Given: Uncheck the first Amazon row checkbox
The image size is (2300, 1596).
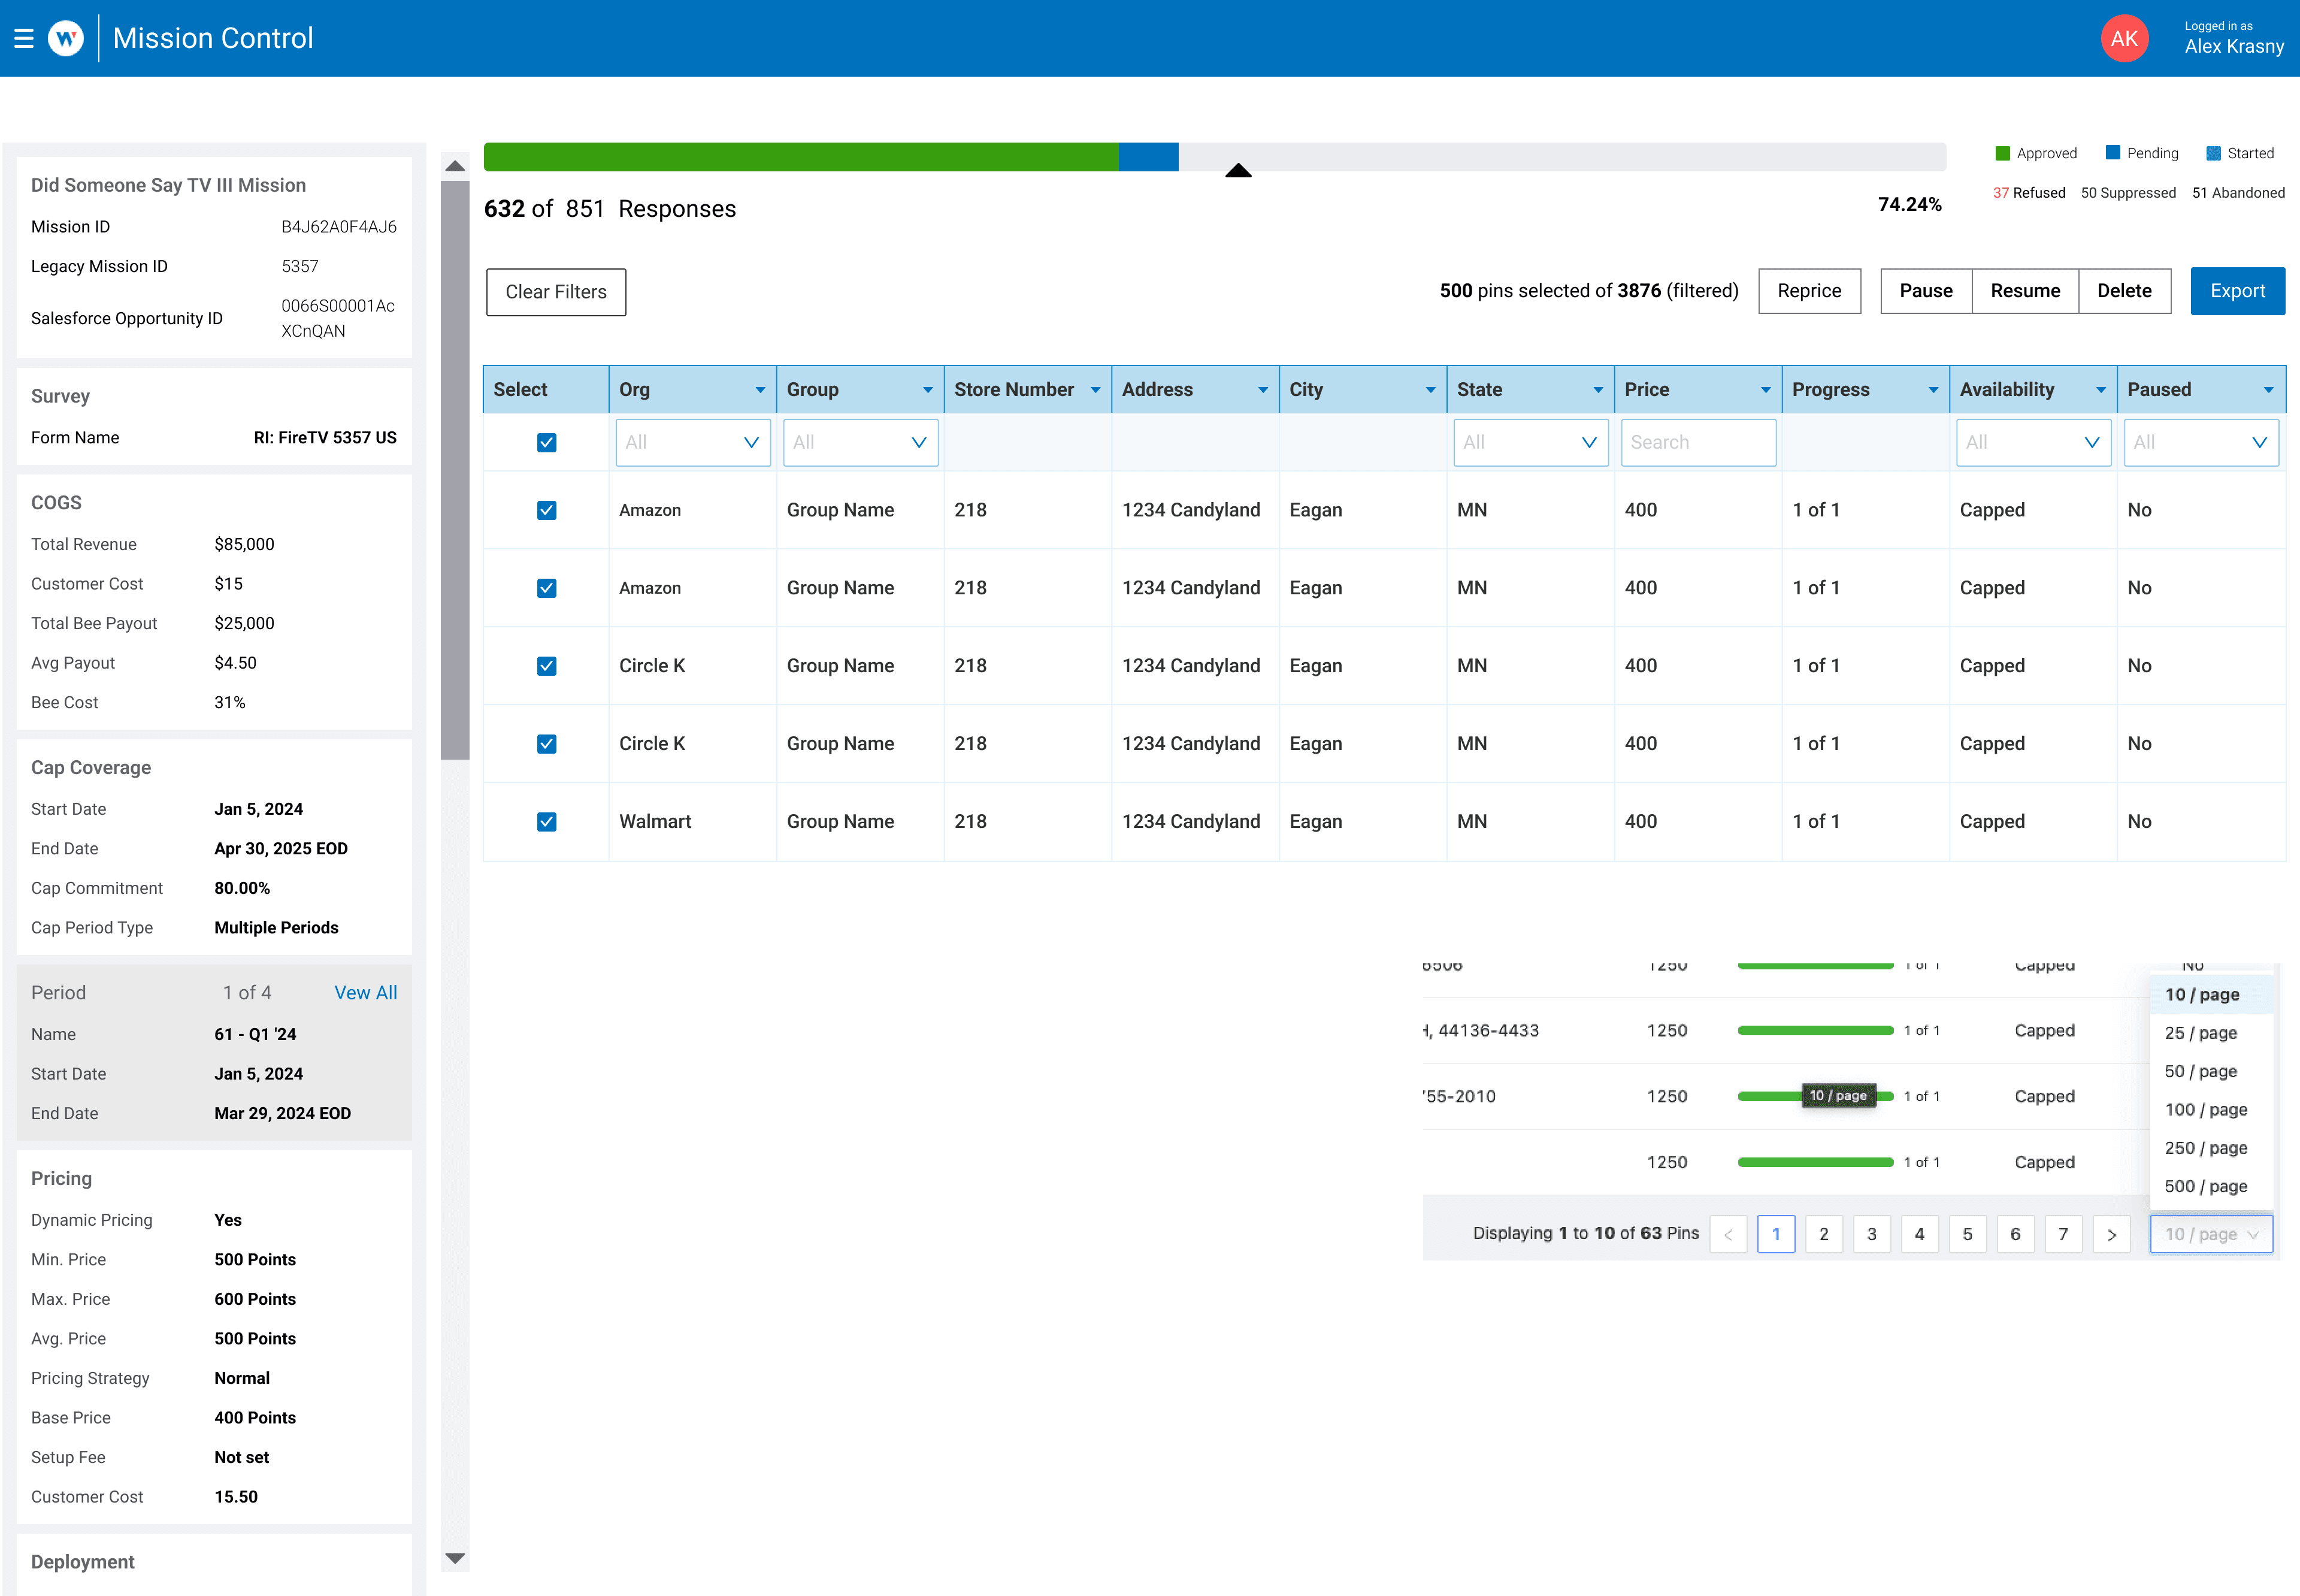Looking at the screenshot, I should [x=547, y=510].
